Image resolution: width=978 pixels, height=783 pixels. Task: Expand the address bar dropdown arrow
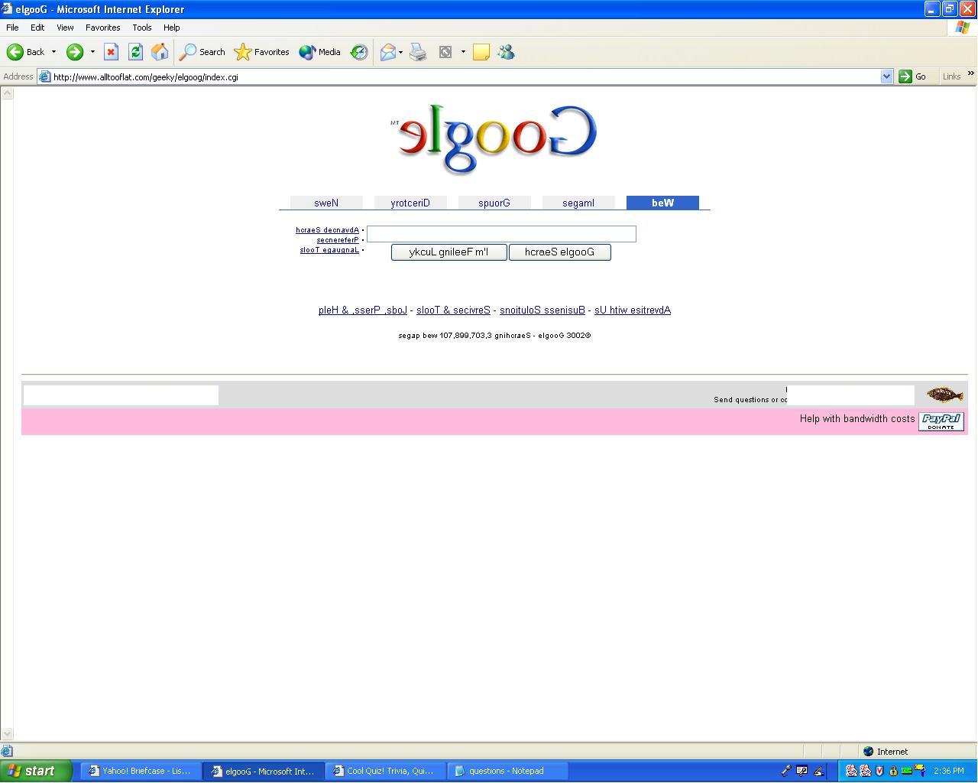(886, 76)
